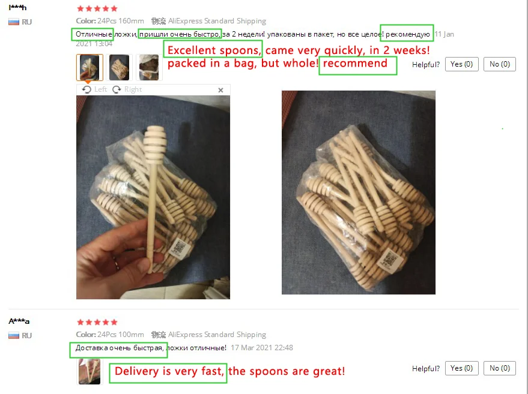This screenshot has width=528, height=394.
Task: Click the five-star rating of first review
Action: (97, 9)
